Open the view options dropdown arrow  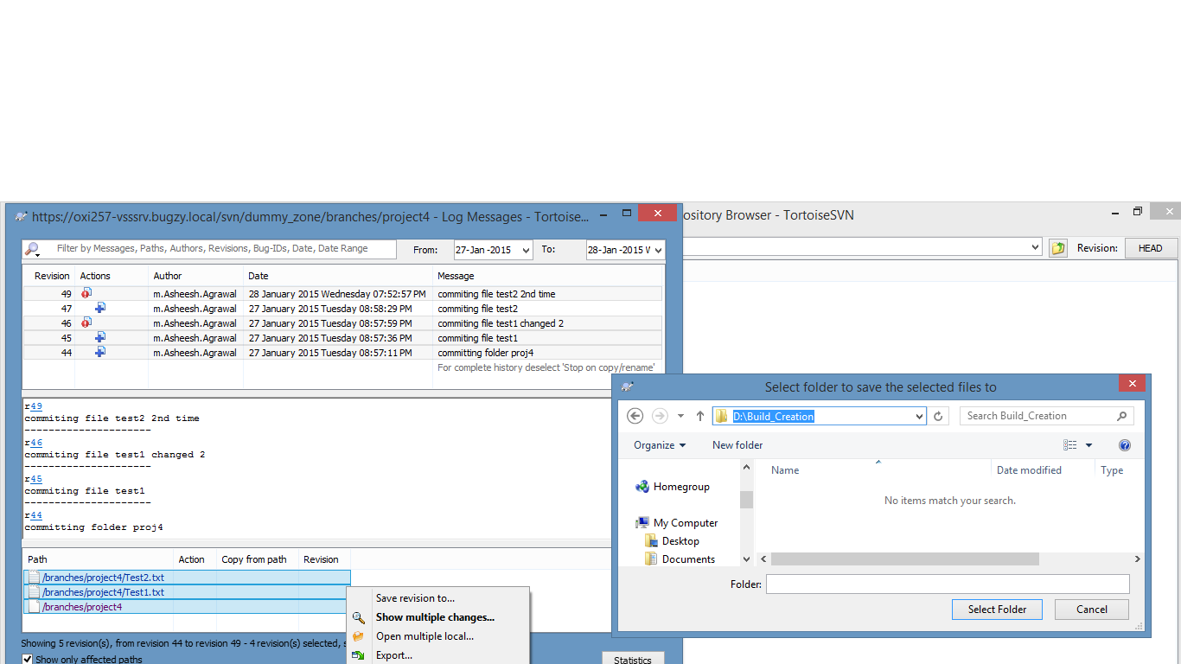click(x=1088, y=445)
